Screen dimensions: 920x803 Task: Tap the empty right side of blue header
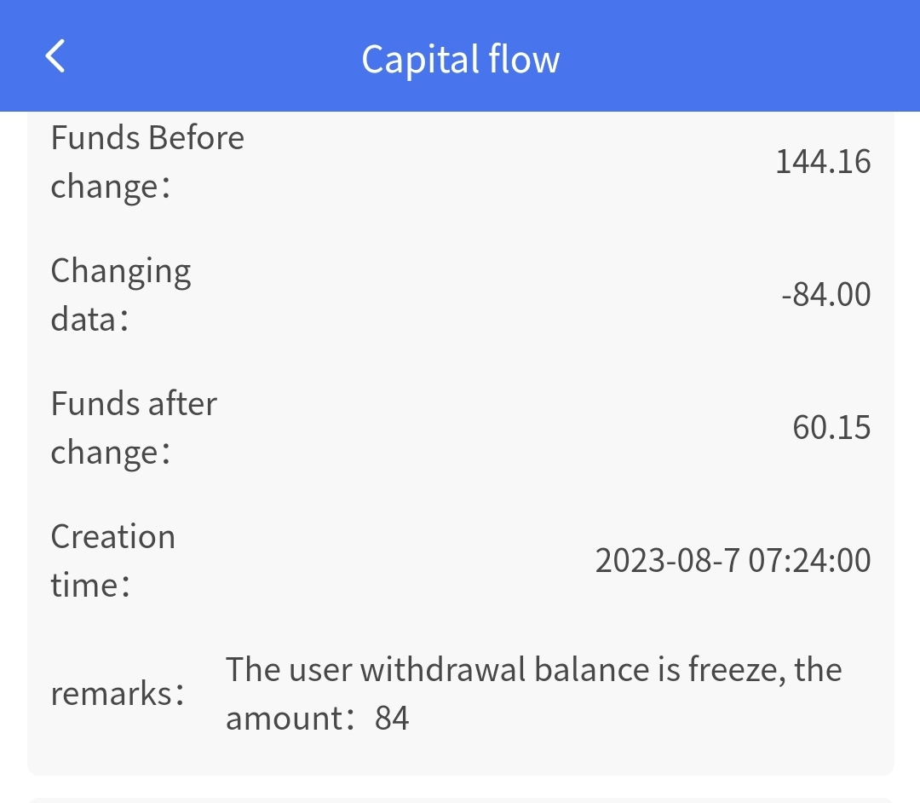point(767,57)
